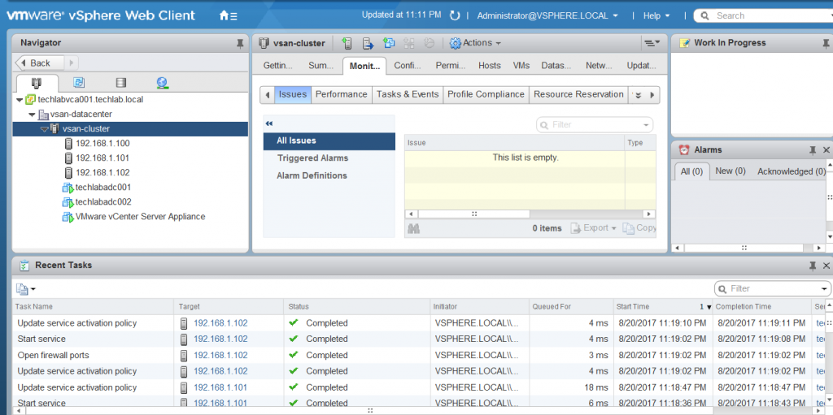Collapse the issues side list with double-arrow
The image size is (833, 415).
(268, 123)
